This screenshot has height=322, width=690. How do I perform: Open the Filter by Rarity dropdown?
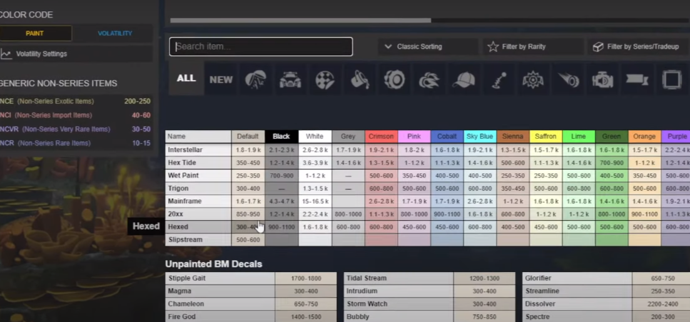pyautogui.click(x=533, y=47)
